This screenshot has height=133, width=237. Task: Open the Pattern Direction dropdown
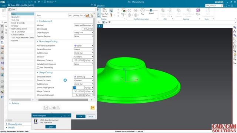pyautogui.click(x=83, y=49)
